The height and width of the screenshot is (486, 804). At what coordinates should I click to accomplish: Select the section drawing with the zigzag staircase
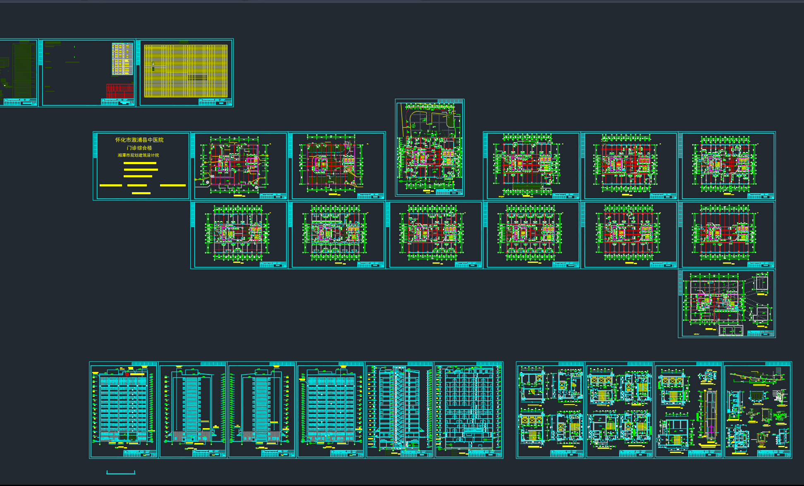coord(400,410)
